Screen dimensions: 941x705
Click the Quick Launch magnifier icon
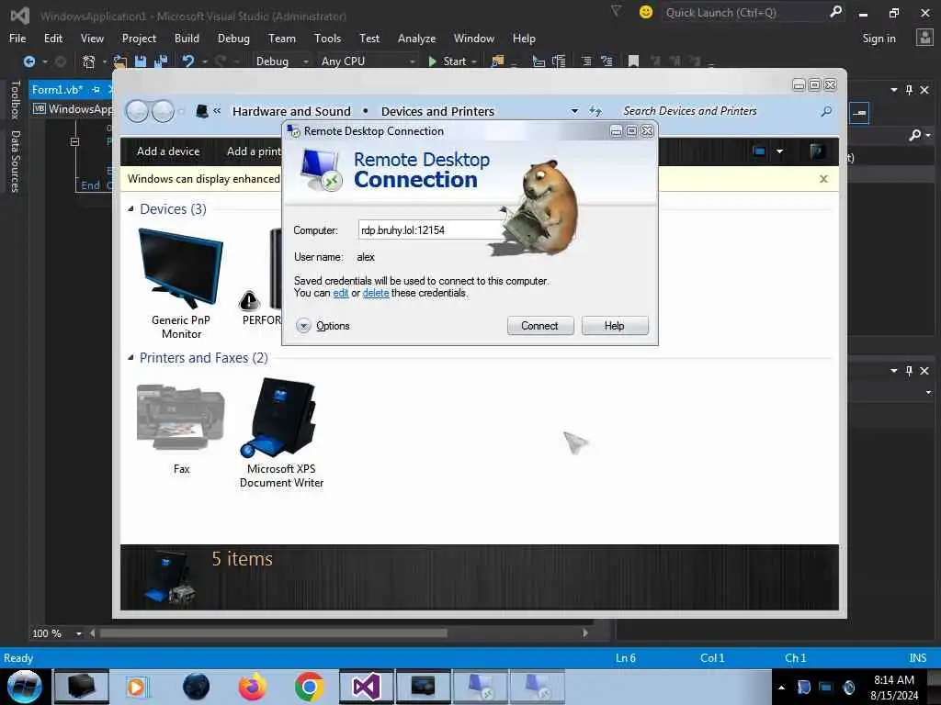[x=835, y=12]
